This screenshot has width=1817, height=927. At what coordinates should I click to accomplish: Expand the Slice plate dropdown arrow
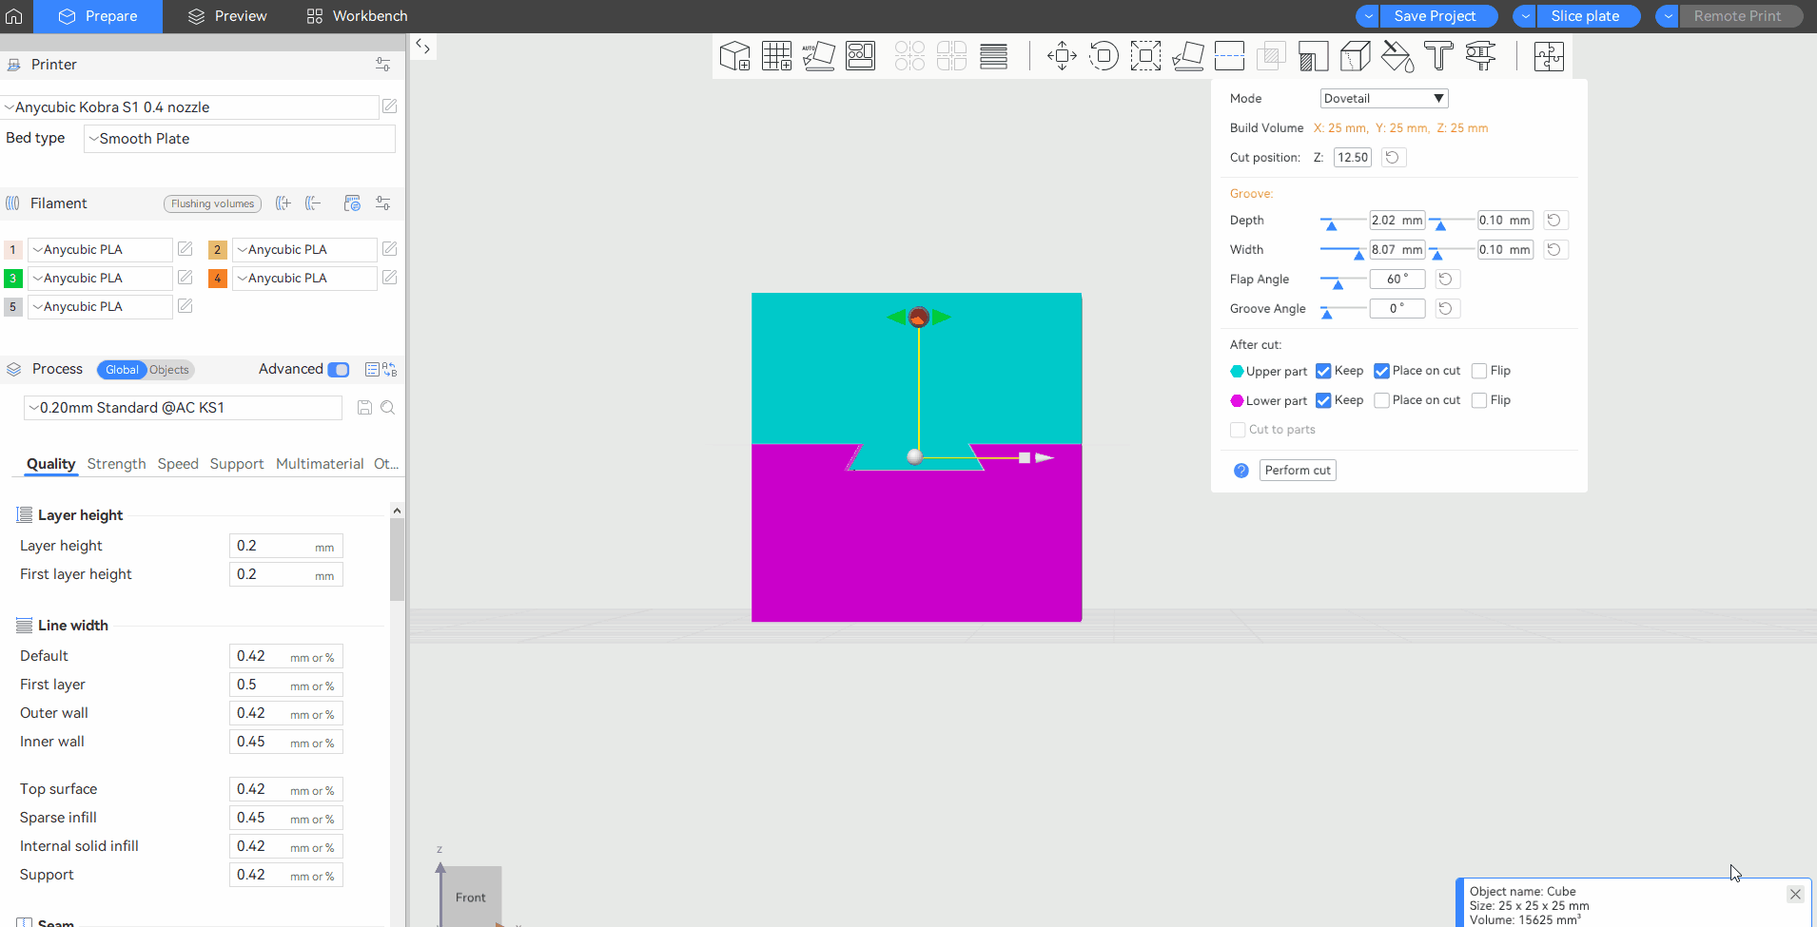click(1525, 16)
